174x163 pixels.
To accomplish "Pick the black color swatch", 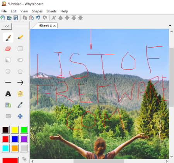I will [5, 130].
